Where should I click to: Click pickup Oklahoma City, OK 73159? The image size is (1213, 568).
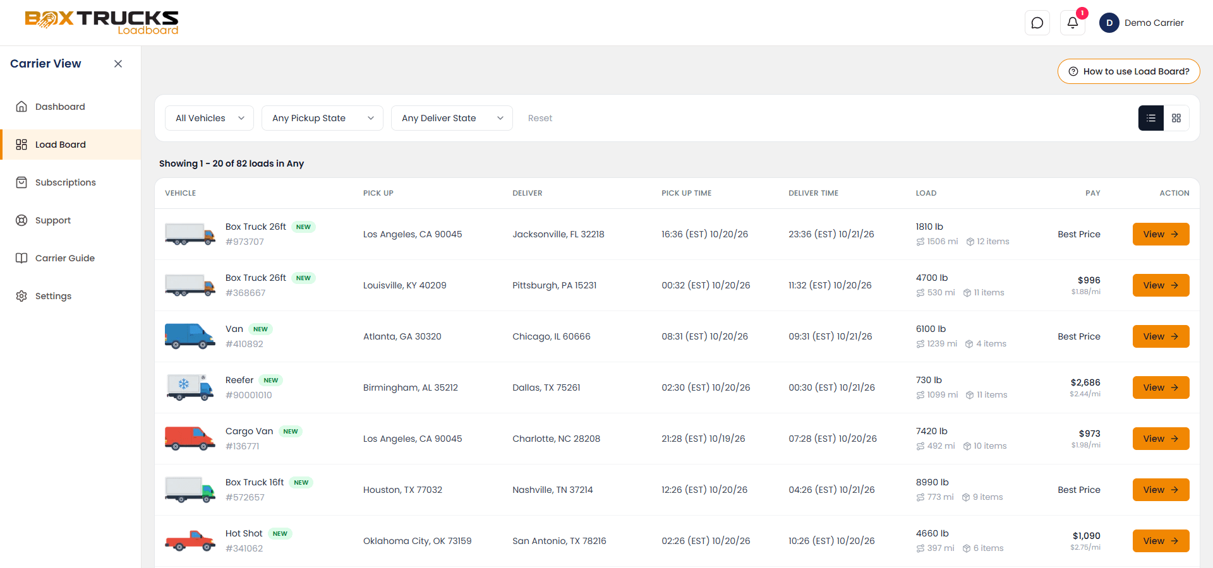(x=417, y=541)
